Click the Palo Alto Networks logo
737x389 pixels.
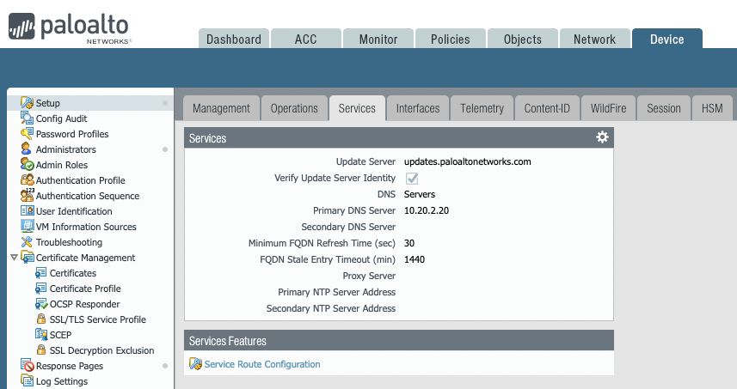(x=70, y=28)
